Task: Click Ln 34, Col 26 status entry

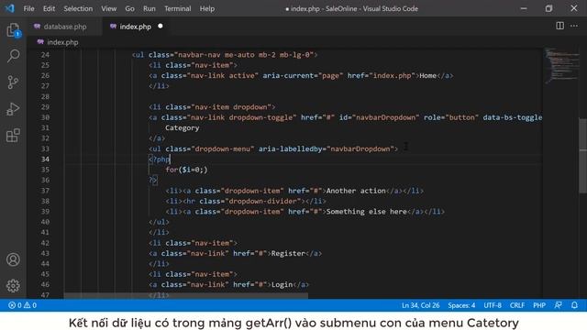Action: 420,305
